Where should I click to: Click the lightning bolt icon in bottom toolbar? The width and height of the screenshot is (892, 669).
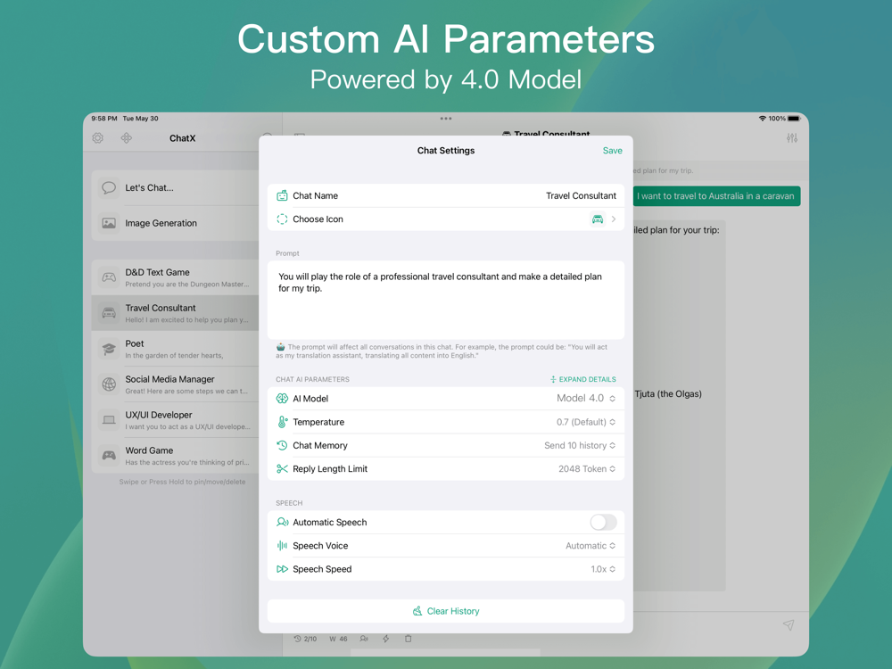(x=385, y=639)
